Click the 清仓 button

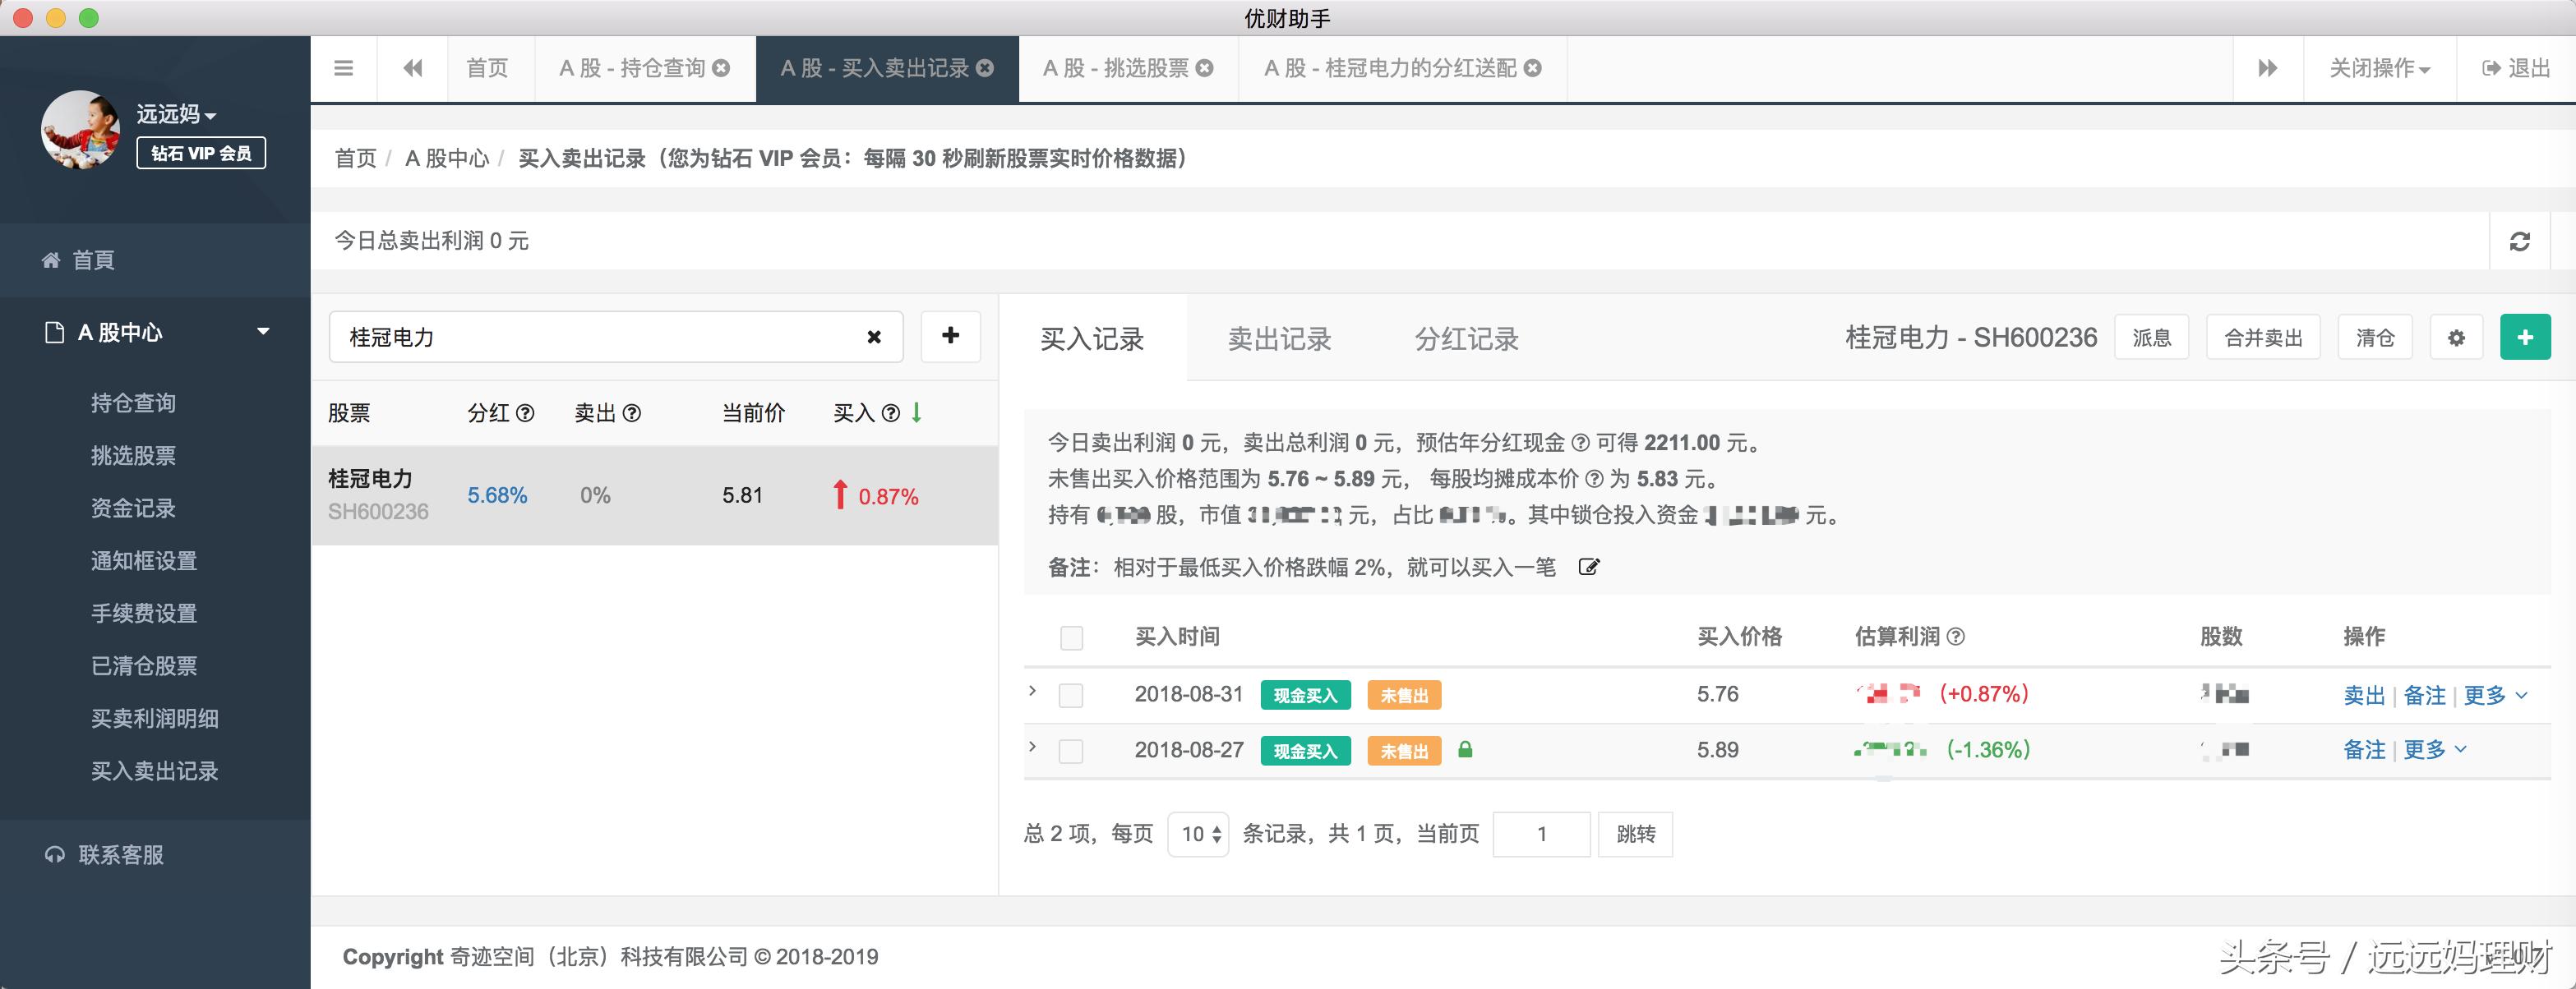coord(2375,338)
